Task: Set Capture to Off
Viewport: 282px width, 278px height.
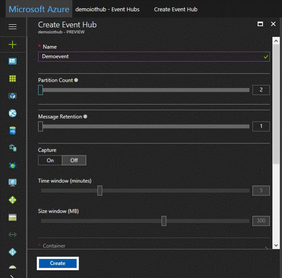Action: 74,160
